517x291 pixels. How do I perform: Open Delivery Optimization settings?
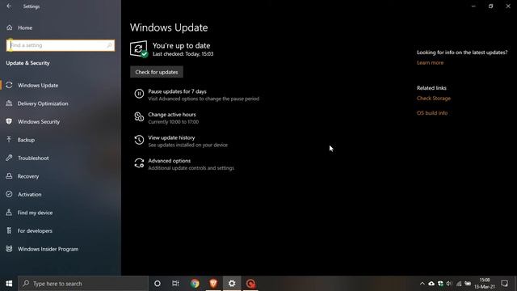(43, 103)
